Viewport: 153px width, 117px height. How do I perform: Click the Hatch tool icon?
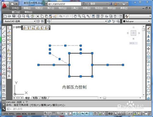[4, 86]
